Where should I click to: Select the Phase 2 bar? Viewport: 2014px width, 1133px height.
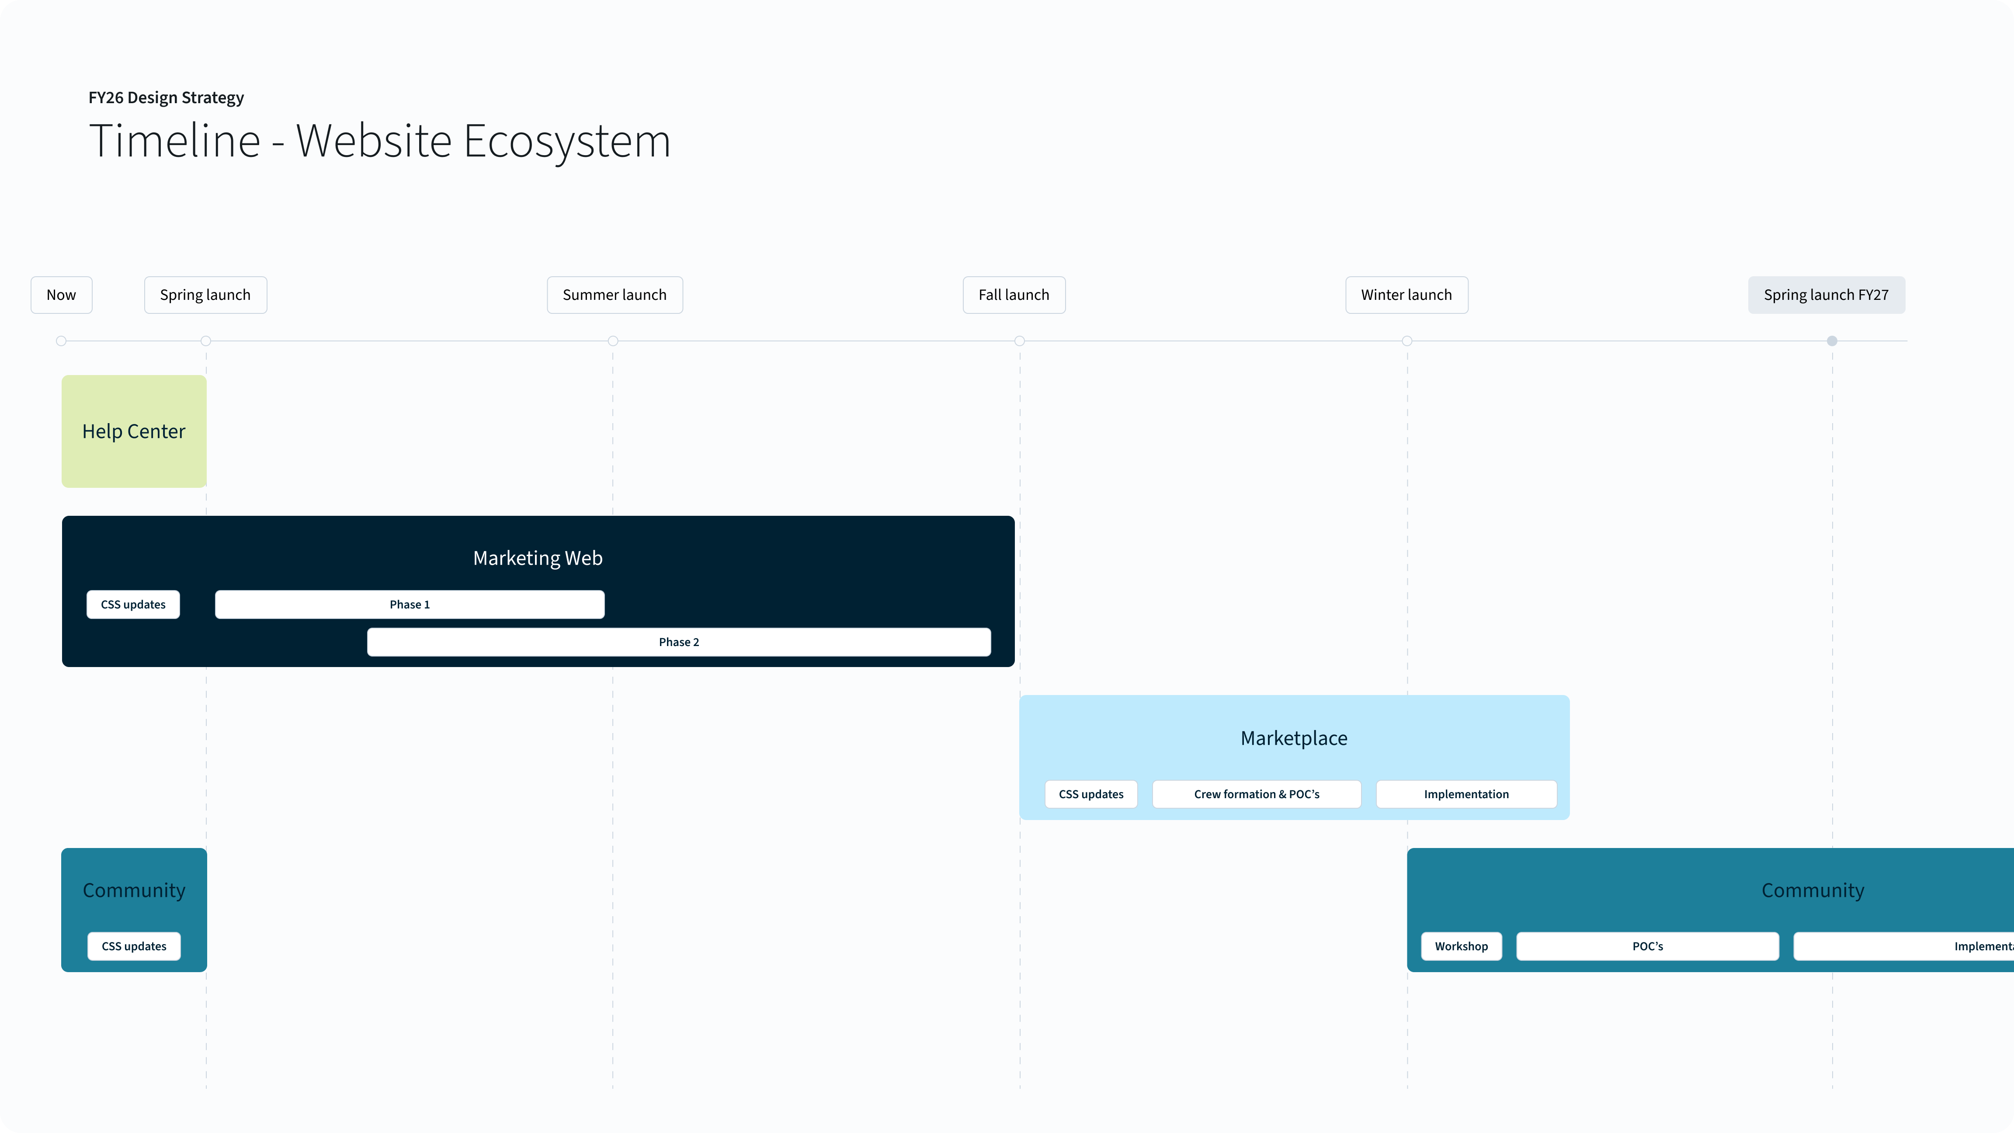(679, 642)
